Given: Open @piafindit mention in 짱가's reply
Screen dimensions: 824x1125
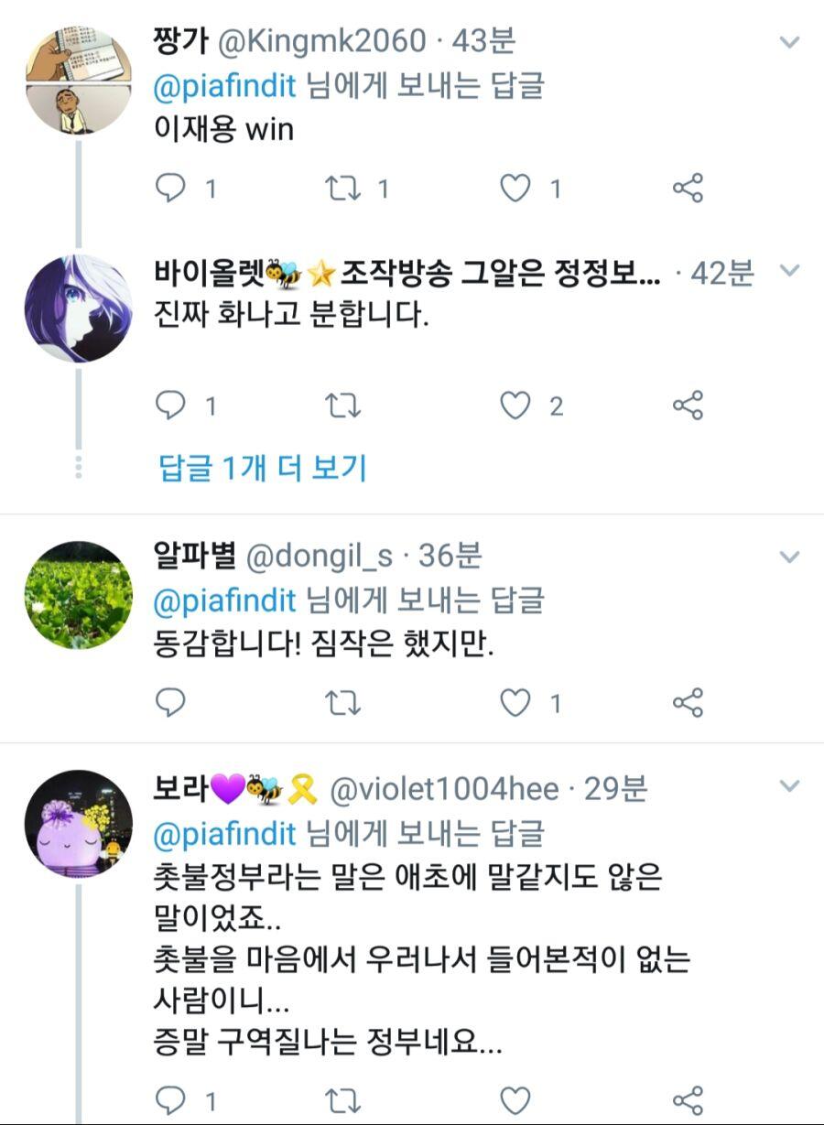Looking at the screenshot, I should (x=225, y=86).
